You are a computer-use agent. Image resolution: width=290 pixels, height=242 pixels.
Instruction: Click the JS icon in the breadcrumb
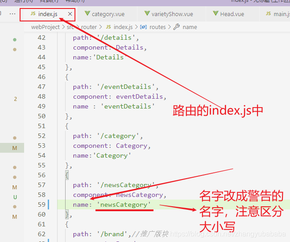click(108, 27)
